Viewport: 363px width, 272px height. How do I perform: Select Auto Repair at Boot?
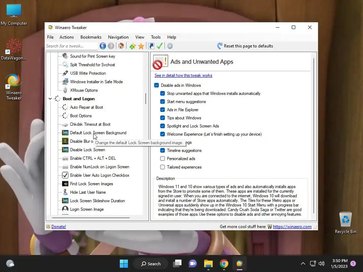pyautogui.click(x=86, y=107)
